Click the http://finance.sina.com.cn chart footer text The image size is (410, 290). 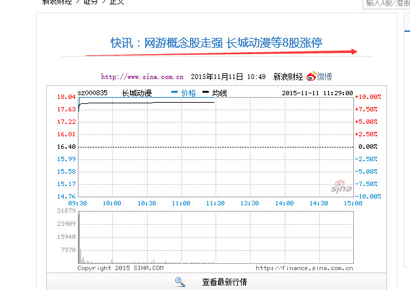pyautogui.click(x=304, y=268)
